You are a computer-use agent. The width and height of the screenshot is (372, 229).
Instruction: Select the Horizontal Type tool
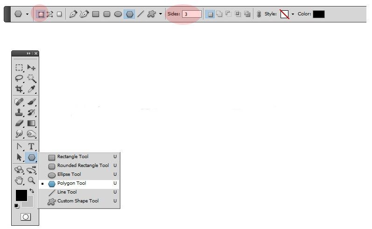(31, 146)
